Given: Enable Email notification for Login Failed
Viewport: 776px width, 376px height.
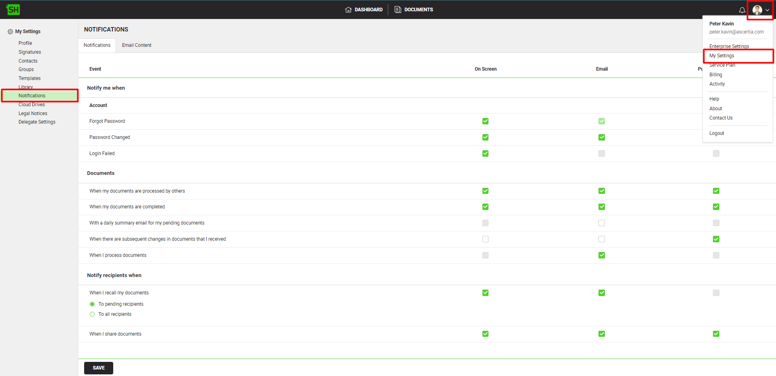Looking at the screenshot, I should click(602, 153).
